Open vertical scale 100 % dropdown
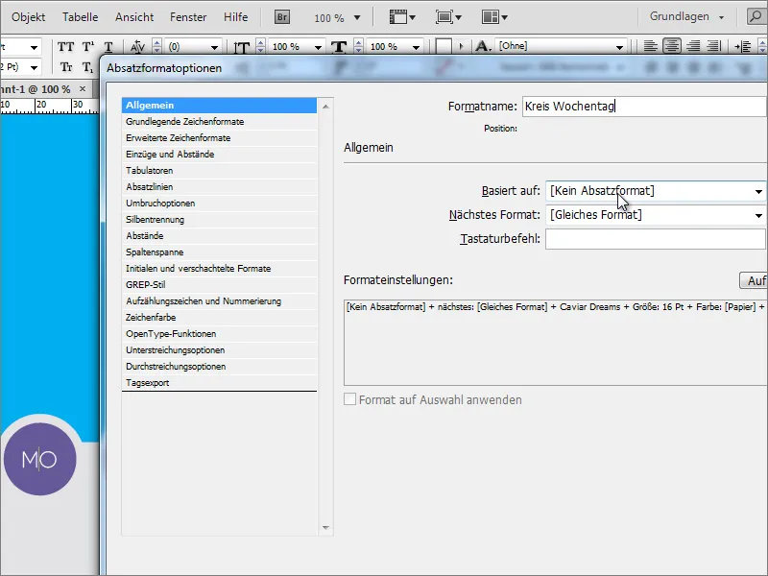The image size is (768, 576). 318,47
